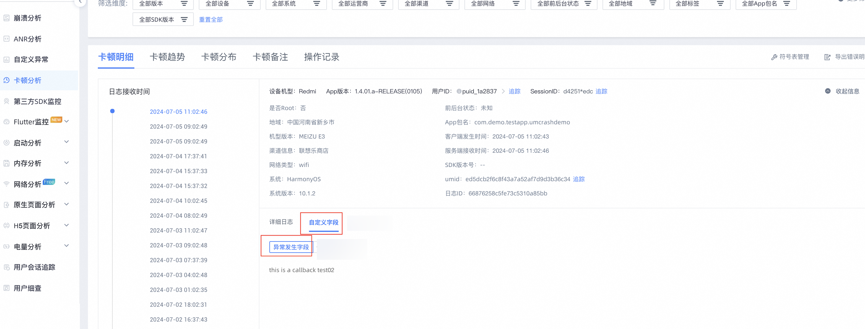Viewport: 865px width, 329px height.
Task: Click the 符号表管理 link
Action: tap(794, 57)
